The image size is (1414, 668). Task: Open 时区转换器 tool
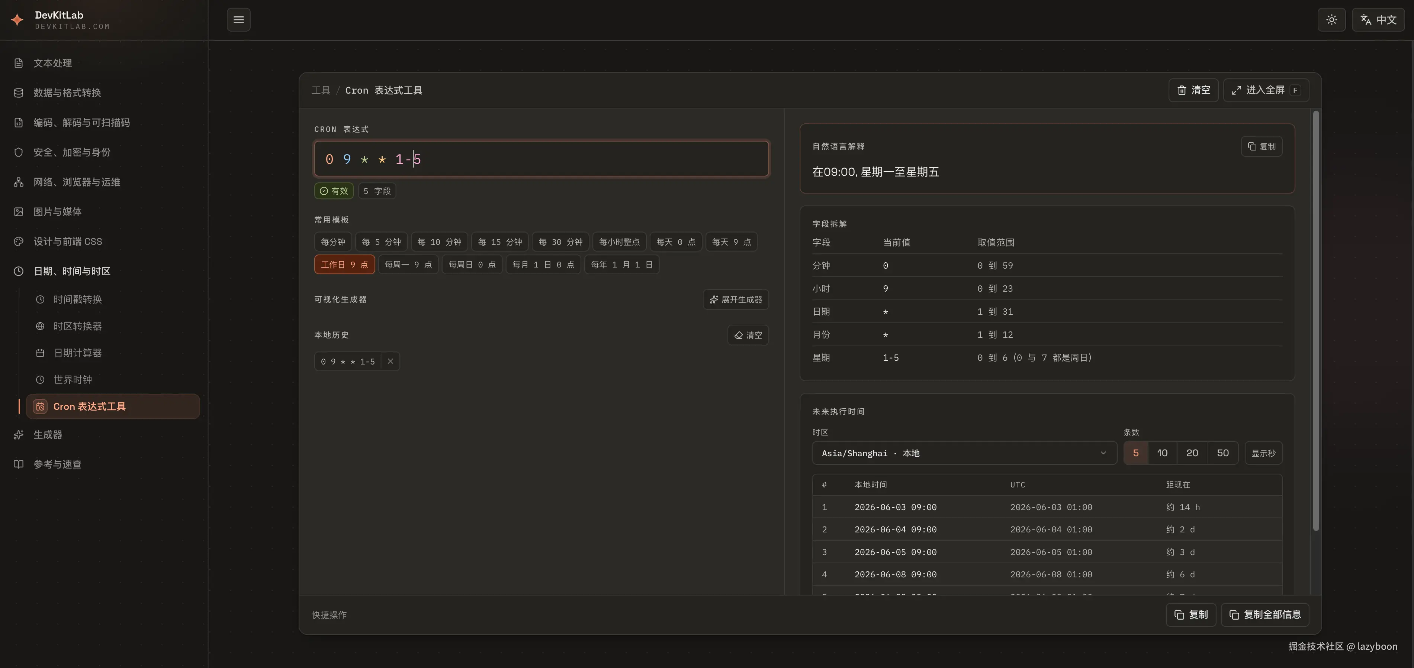coord(113,326)
